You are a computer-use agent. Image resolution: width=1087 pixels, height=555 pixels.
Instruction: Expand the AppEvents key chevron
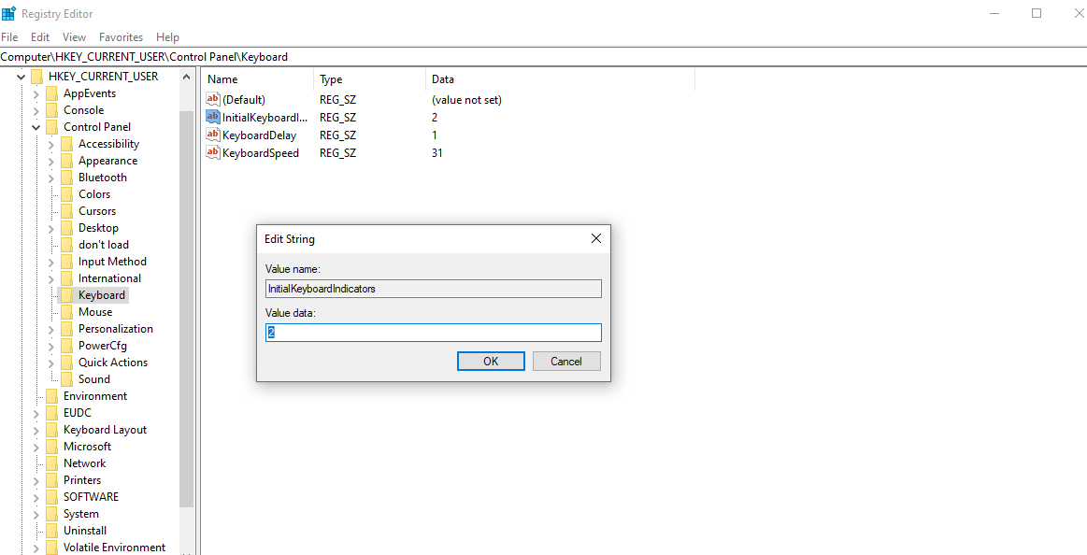[36, 93]
